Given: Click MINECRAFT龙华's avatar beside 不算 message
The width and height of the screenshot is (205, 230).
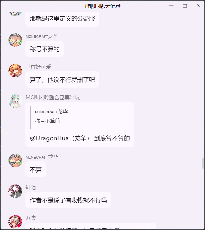Looking at the screenshot, I should 15,161.
